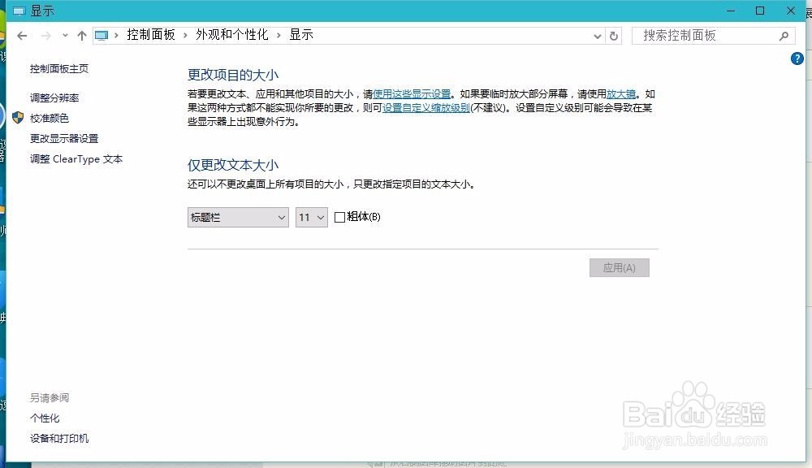Click the monitor icon in address bar
Screen dimensions: 812x468
[x=101, y=35]
